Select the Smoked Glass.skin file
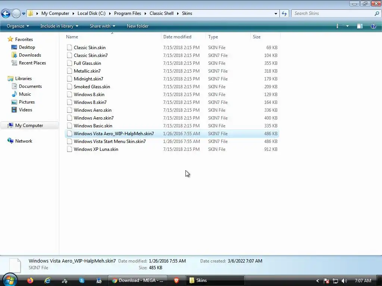 (x=172, y=86)
